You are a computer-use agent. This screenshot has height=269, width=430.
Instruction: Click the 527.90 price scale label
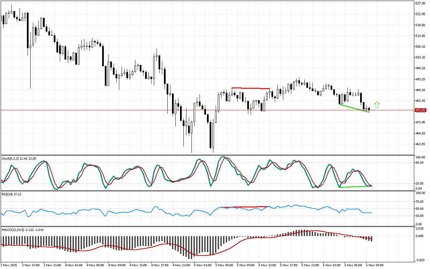420,3
